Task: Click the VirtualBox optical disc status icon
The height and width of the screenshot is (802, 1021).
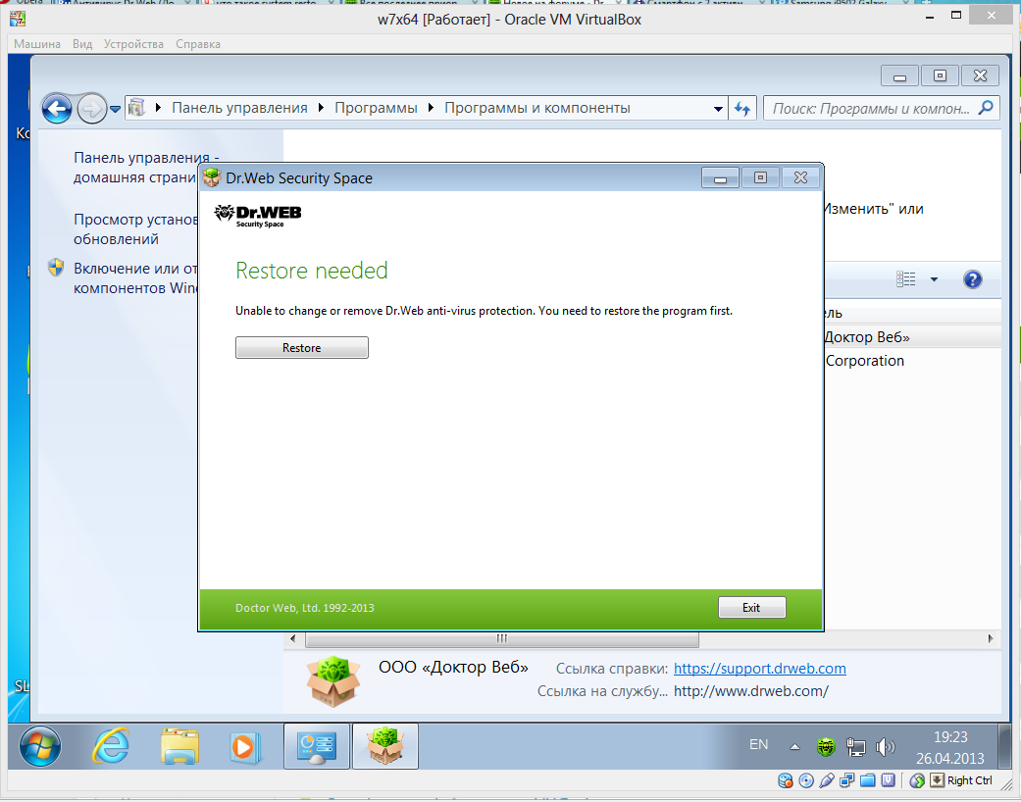Action: [x=806, y=780]
